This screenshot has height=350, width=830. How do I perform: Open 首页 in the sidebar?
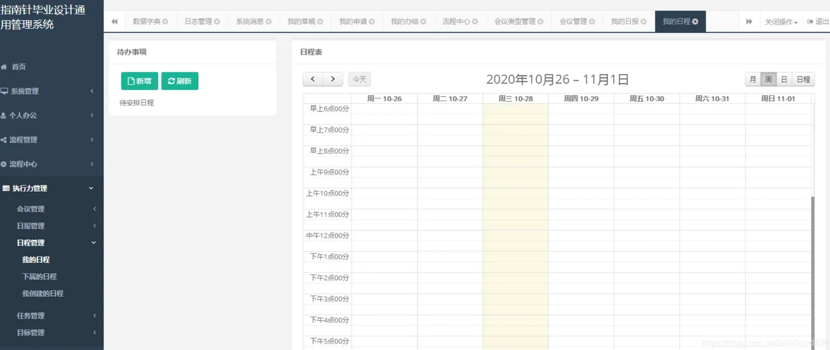[x=18, y=67]
